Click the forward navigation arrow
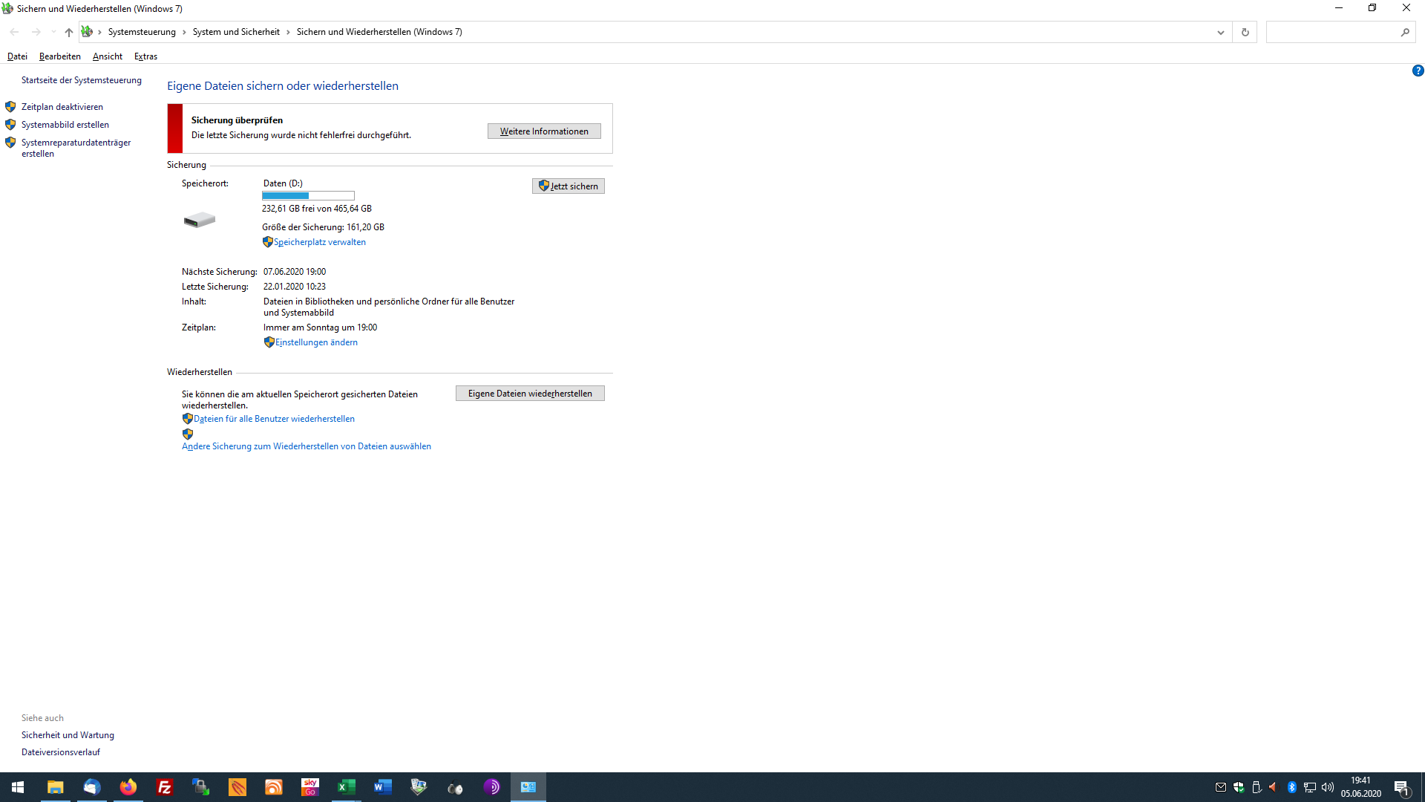 [36, 32]
